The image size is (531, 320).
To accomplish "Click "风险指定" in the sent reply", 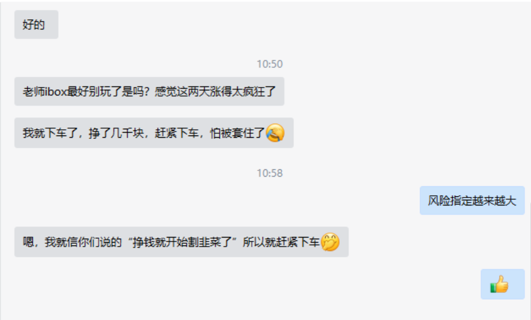I will tap(450, 200).
